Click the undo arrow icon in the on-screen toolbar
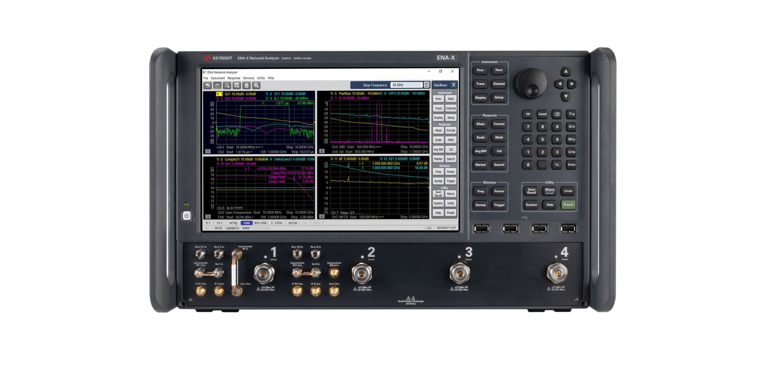This screenshot has width=760, height=380. pos(207,85)
